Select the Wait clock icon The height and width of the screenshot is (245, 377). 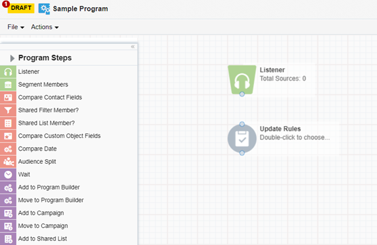pos(8,174)
